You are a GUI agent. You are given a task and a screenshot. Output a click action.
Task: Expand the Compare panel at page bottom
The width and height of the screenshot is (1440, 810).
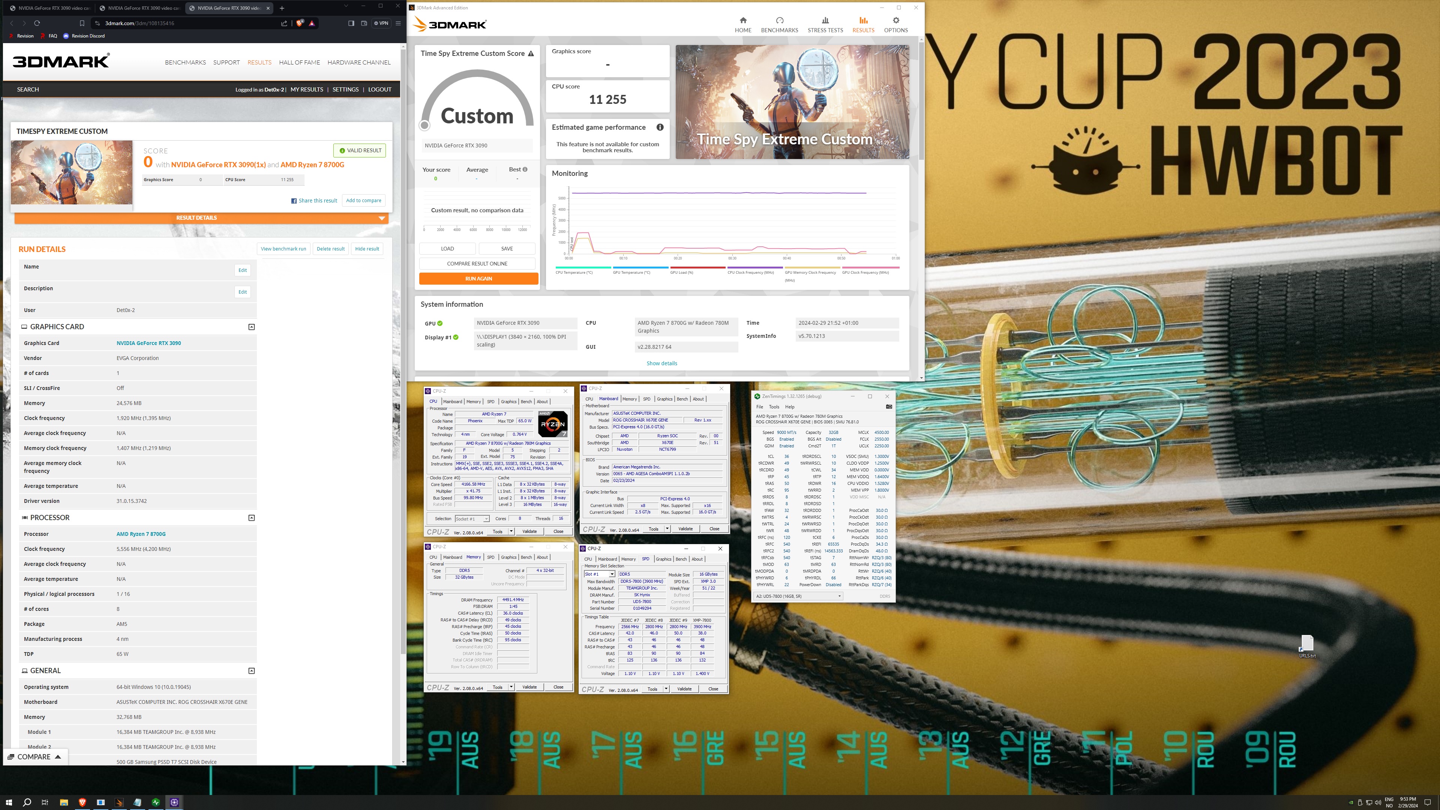tap(34, 757)
